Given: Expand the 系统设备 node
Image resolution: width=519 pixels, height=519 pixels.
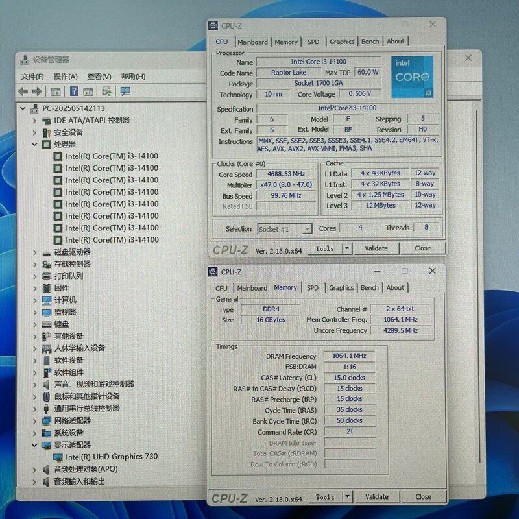Looking at the screenshot, I should (34, 433).
